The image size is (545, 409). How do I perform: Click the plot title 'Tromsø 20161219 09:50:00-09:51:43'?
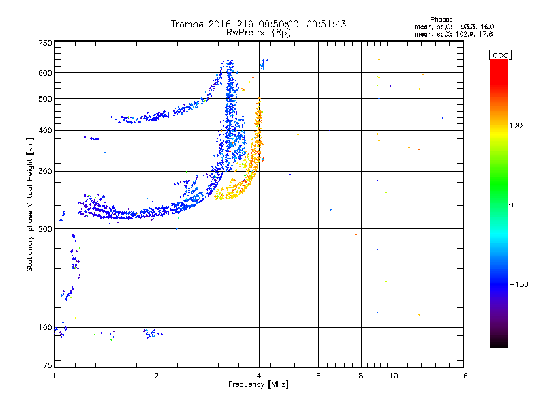point(258,24)
